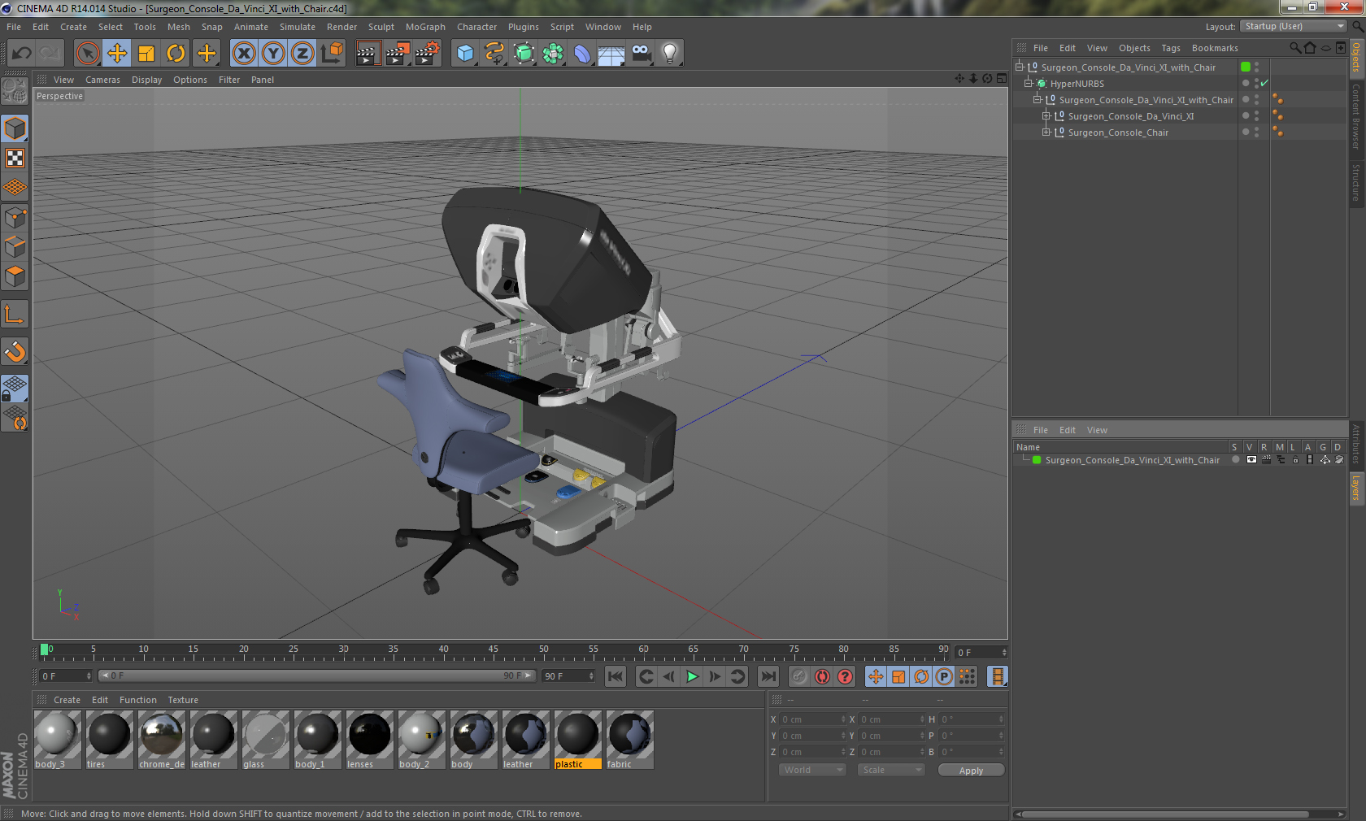The height and width of the screenshot is (821, 1366).
Task: Expand Surgeon_Console_Da_Vinci_XI tree node
Action: 1046,116
